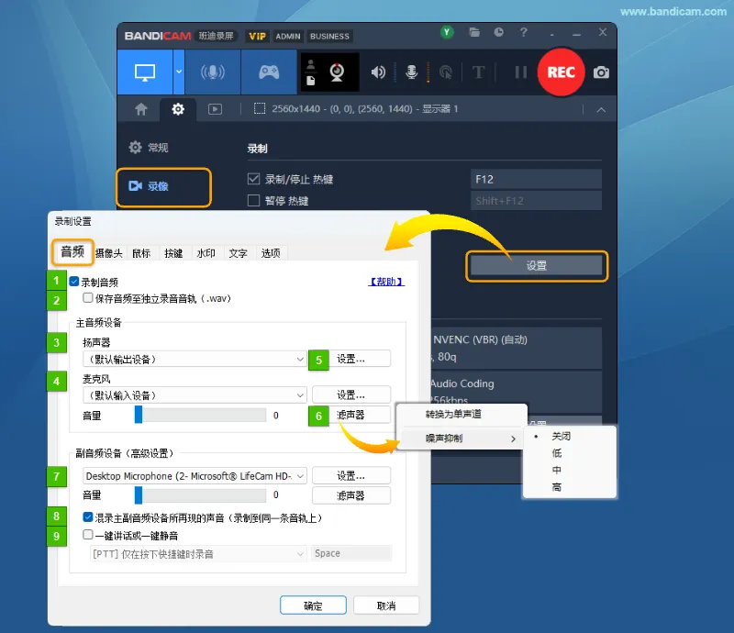Click rectangle selection area icon

tap(260, 109)
